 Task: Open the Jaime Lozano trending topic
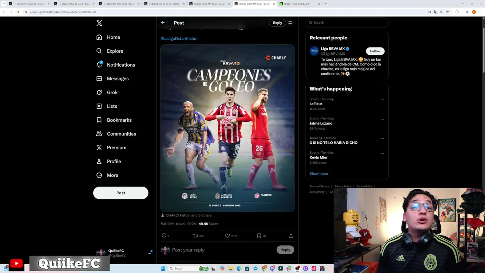tap(321, 123)
